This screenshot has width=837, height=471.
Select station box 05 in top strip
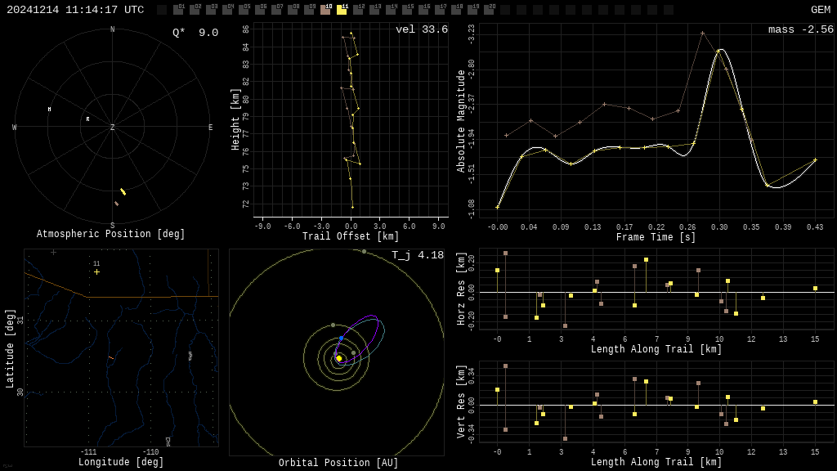point(244,9)
